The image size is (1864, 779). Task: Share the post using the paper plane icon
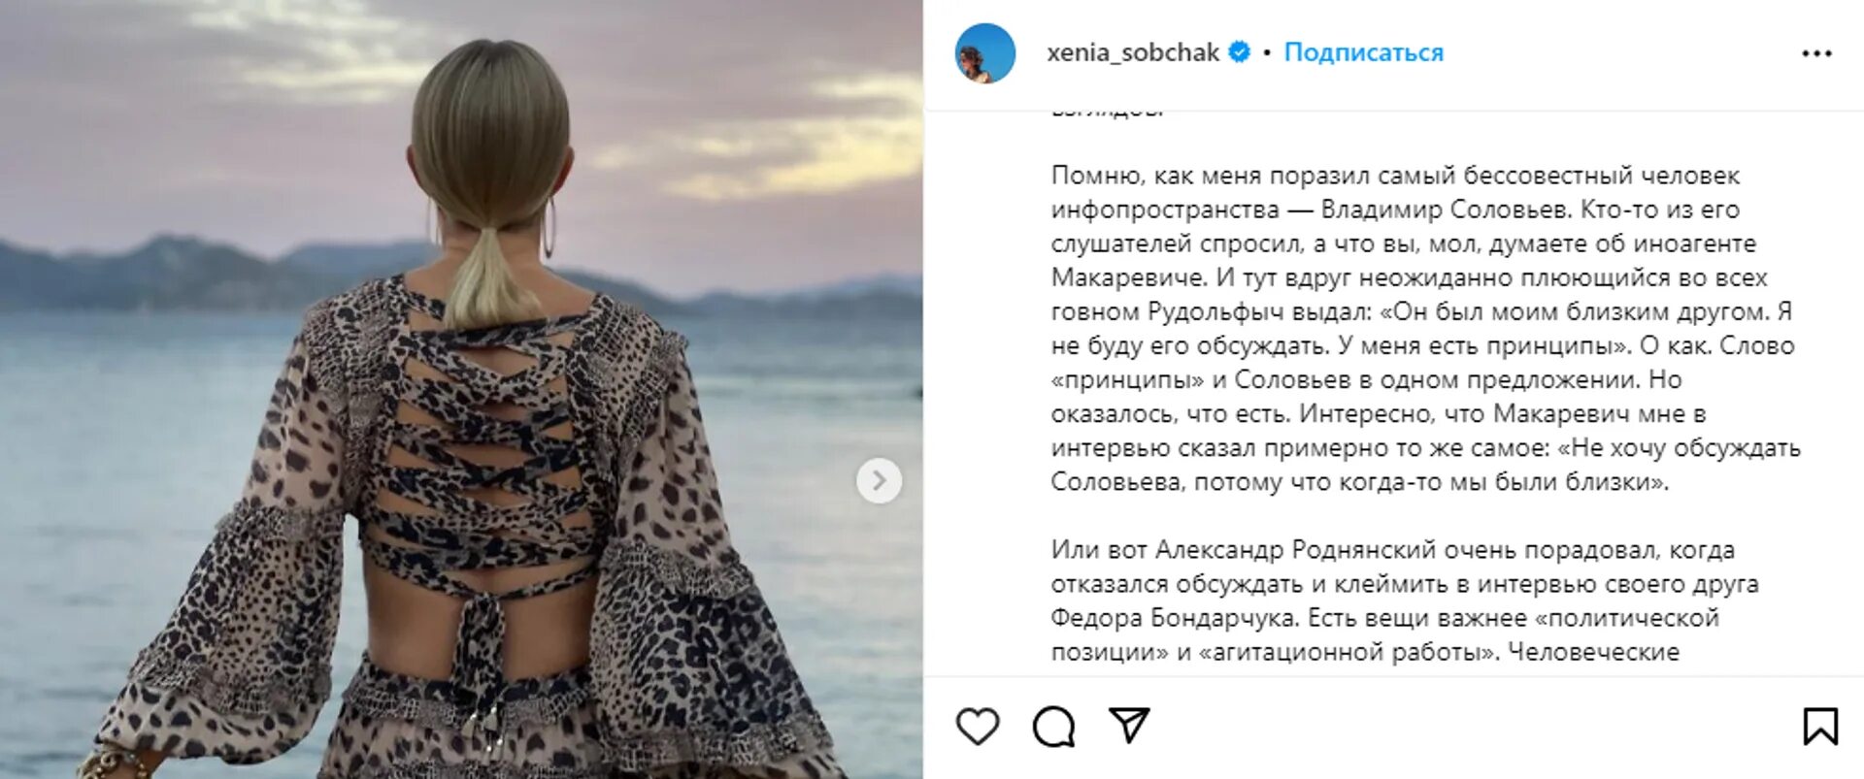(1129, 726)
